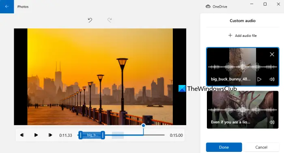The image size is (284, 153).
Task: Adjust volume of big_buck_bunny audio
Action: pos(272,79)
